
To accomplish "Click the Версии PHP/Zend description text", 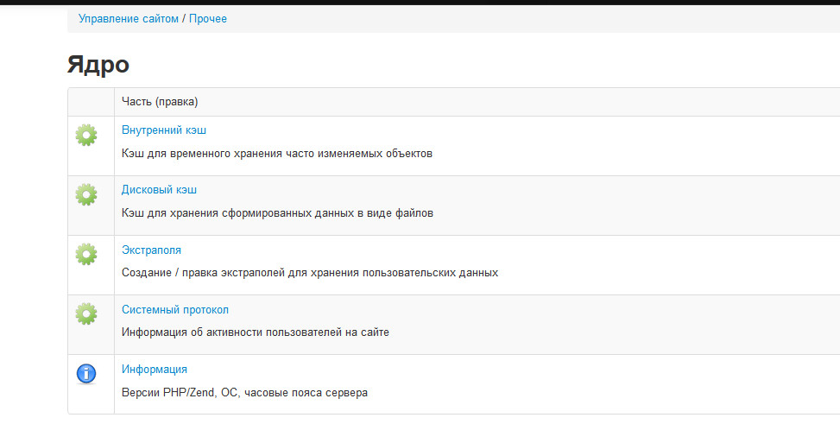I will [244, 392].
